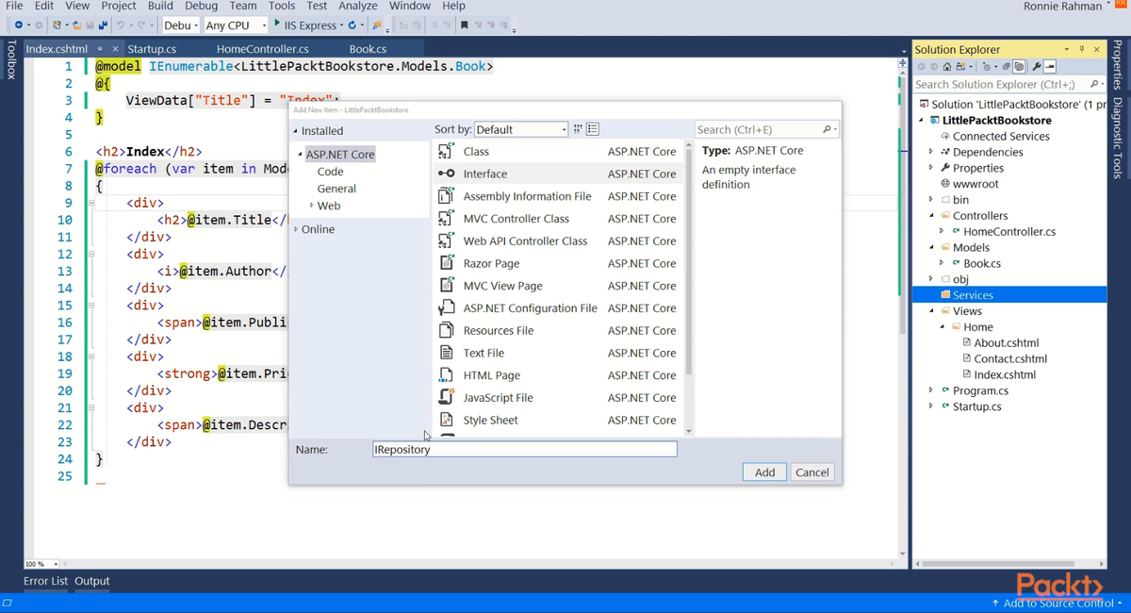Pick the MVC View Page icon
Screen dimensions: 1131x613
[447, 286]
